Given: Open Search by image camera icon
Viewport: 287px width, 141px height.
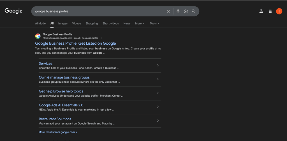Looking at the screenshot, I should [x=186, y=11].
